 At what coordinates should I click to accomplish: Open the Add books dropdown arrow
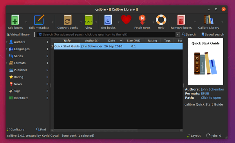click(x=26, y=22)
